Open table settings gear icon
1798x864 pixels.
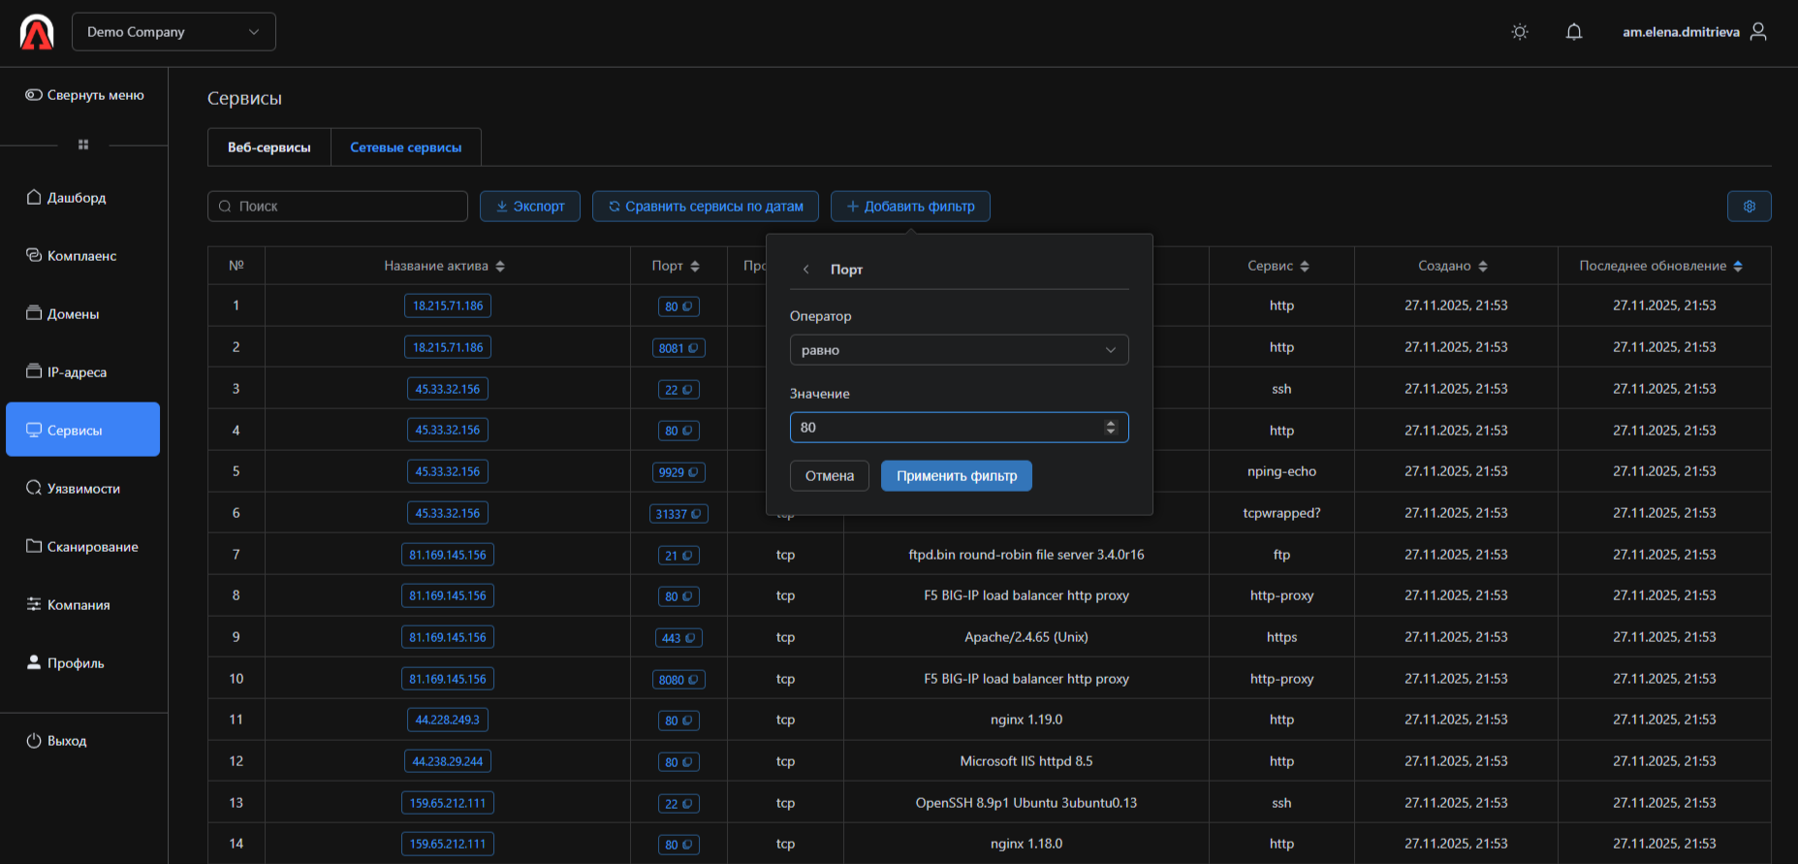click(x=1749, y=207)
